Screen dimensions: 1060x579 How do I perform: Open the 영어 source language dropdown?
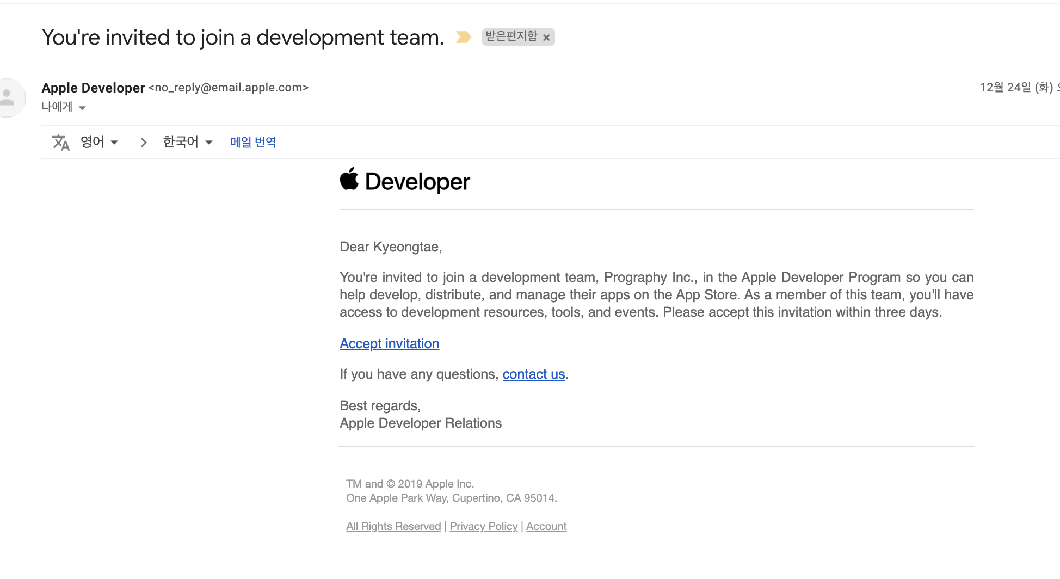click(x=100, y=142)
